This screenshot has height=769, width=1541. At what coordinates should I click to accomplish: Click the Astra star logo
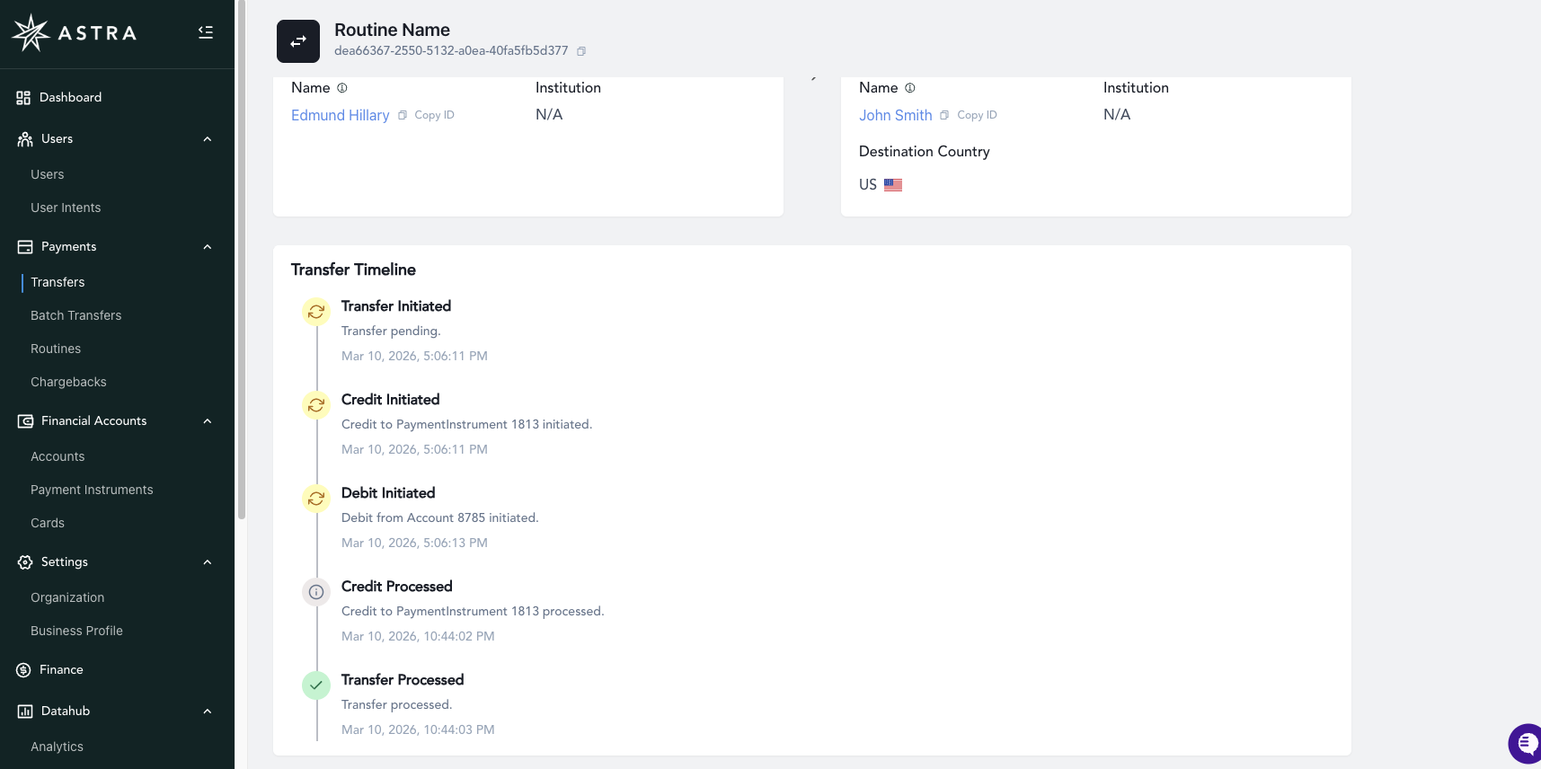(x=31, y=33)
